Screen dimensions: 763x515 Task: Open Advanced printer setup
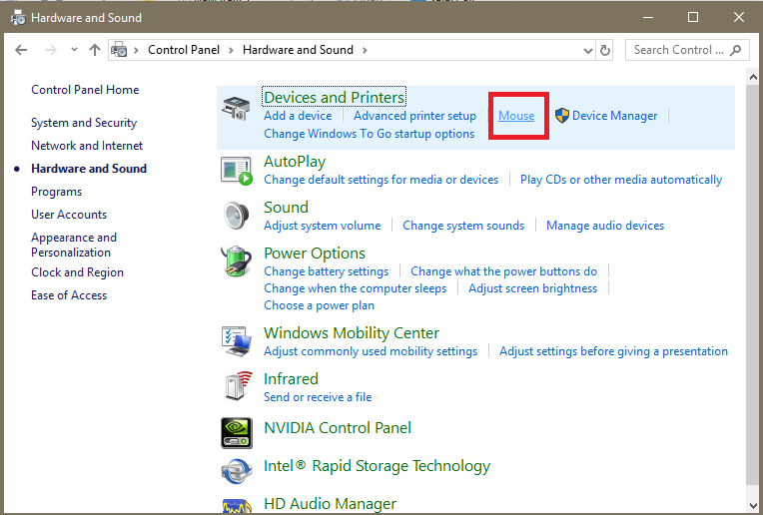[x=414, y=116]
